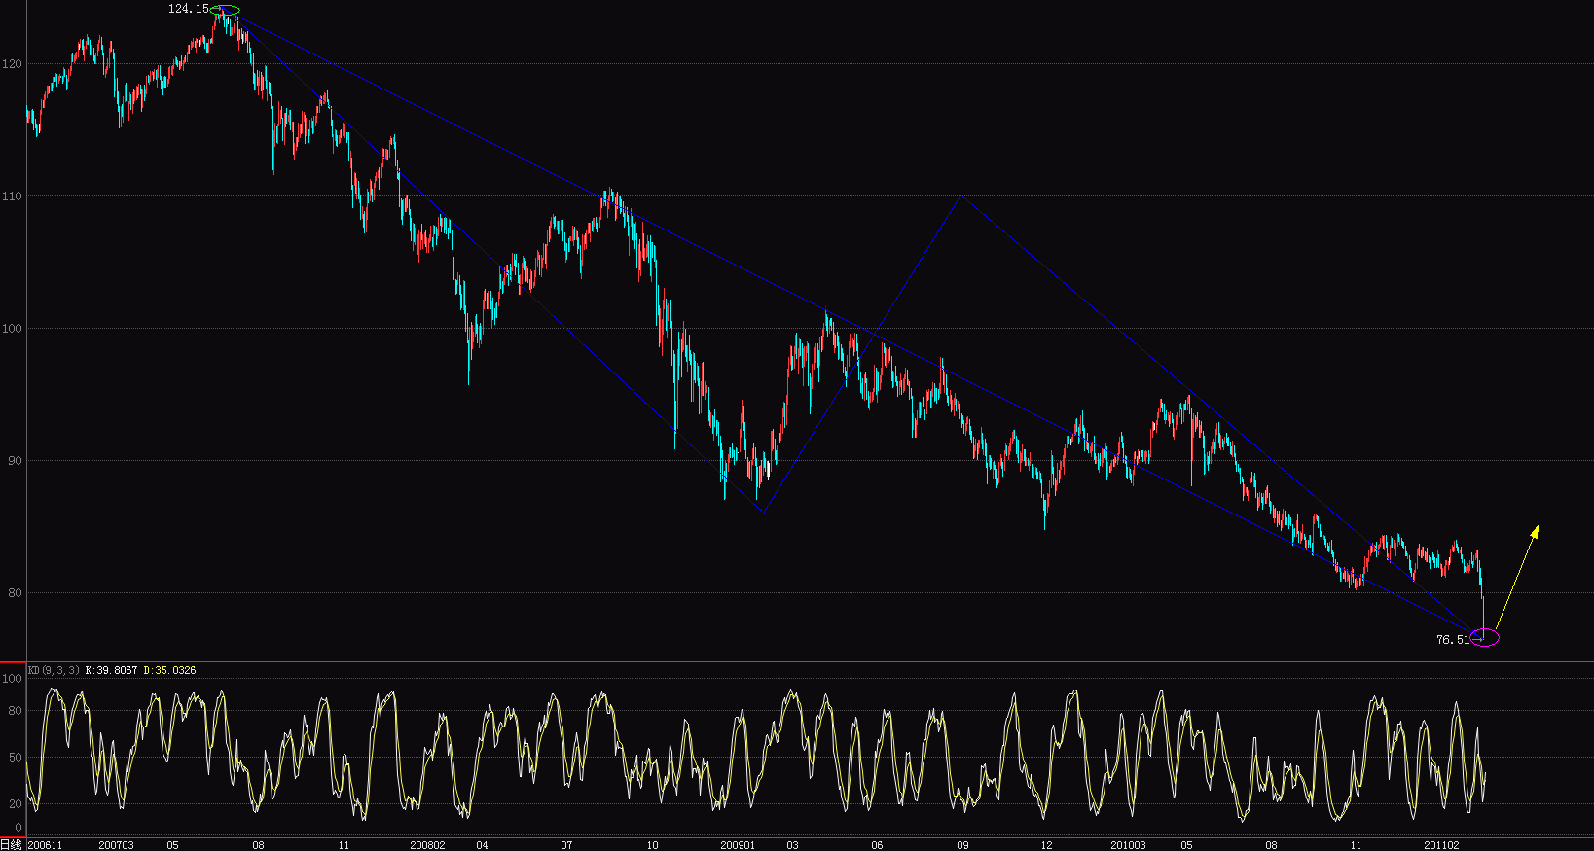Select the 201102 date label
Screen dimensions: 1594x851
(1442, 845)
